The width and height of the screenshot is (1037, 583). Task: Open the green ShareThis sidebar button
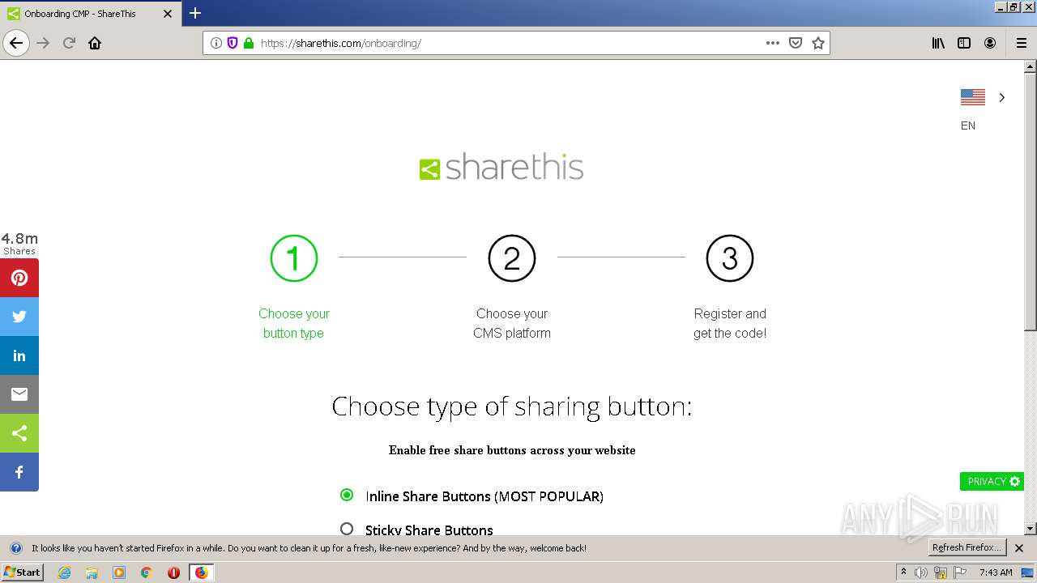pos(19,433)
